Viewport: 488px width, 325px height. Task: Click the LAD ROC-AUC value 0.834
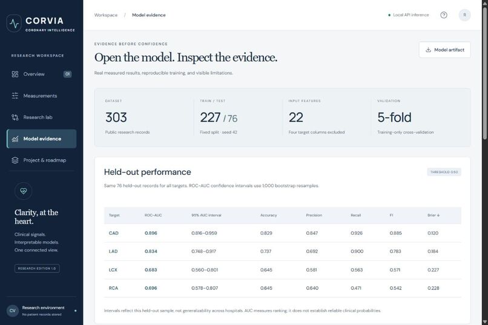(x=151, y=251)
